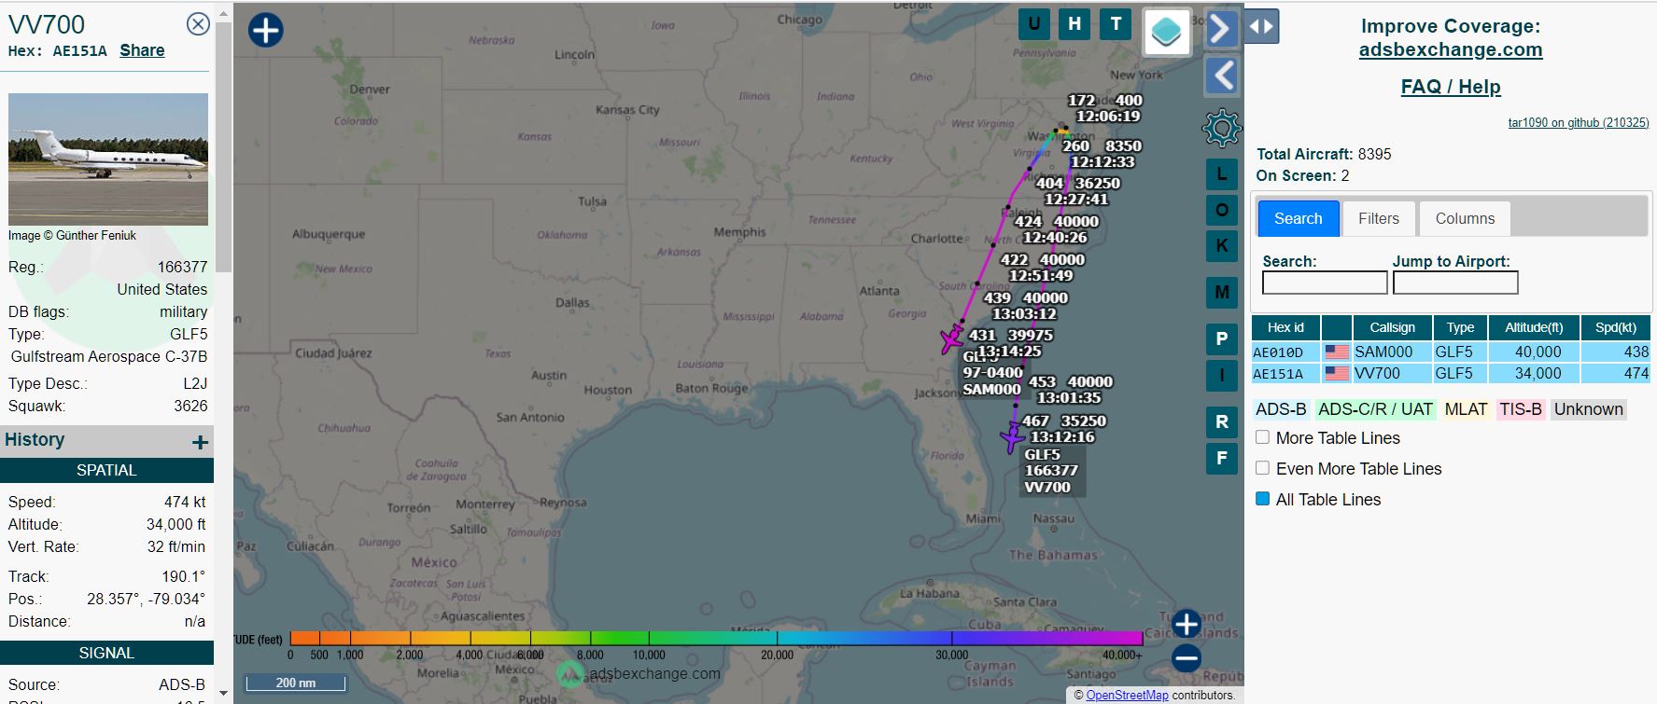Screen dimensions: 1657x704
Task: Enable More Table Lines checkbox
Action: tap(1262, 437)
